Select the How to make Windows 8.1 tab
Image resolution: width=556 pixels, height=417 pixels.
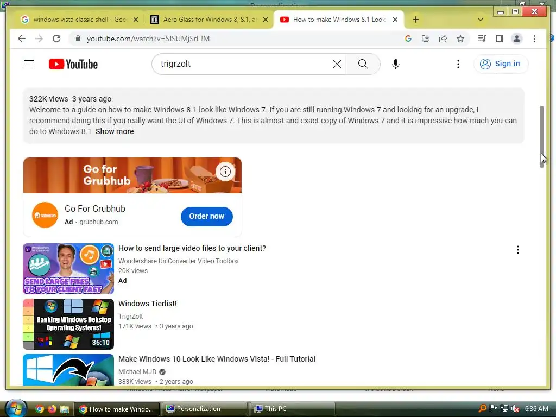[339, 20]
